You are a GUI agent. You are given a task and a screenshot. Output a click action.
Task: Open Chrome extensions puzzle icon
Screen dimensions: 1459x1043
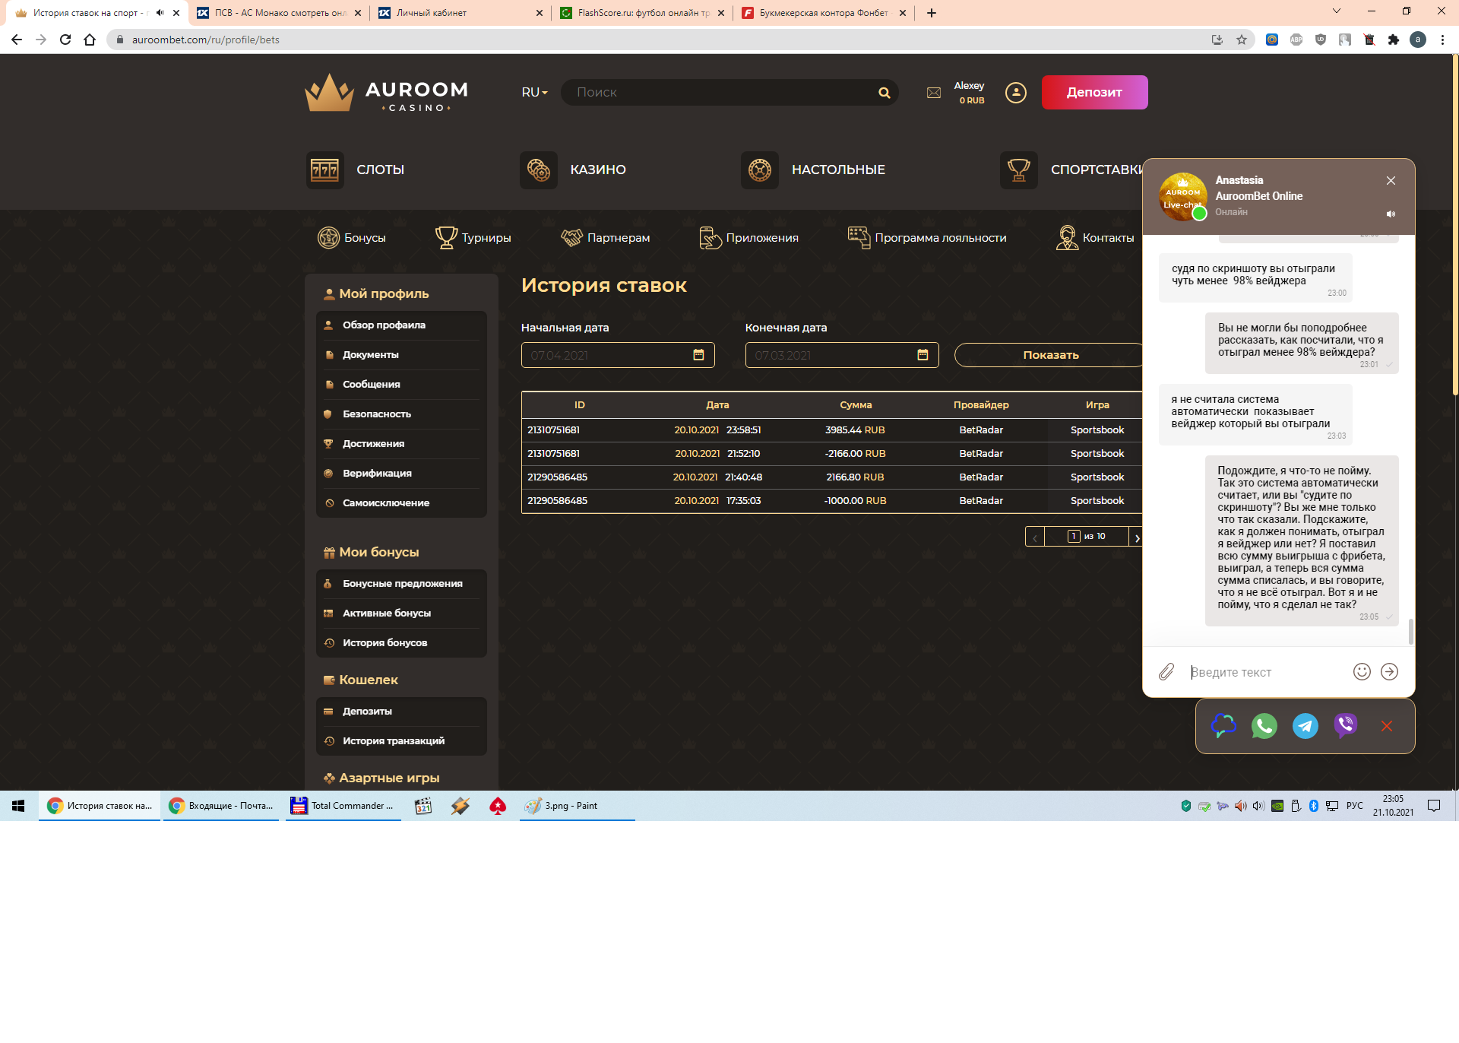point(1394,40)
